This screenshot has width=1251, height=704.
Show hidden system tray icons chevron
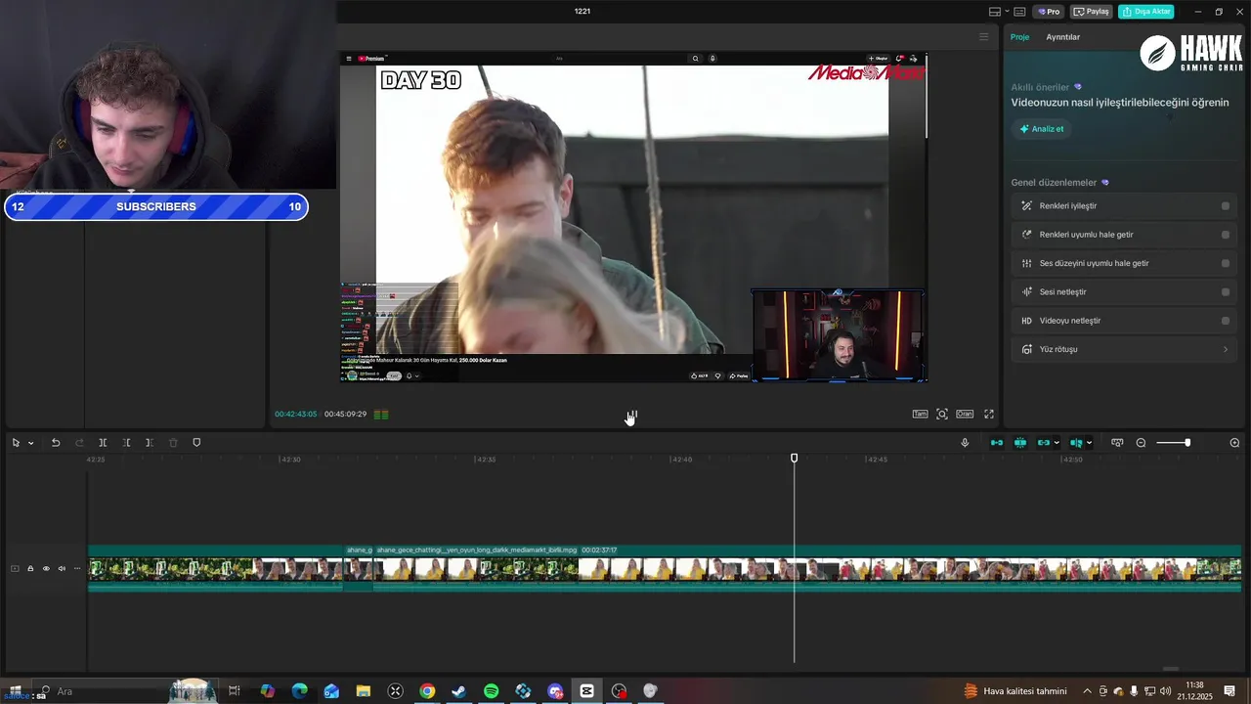(1087, 691)
